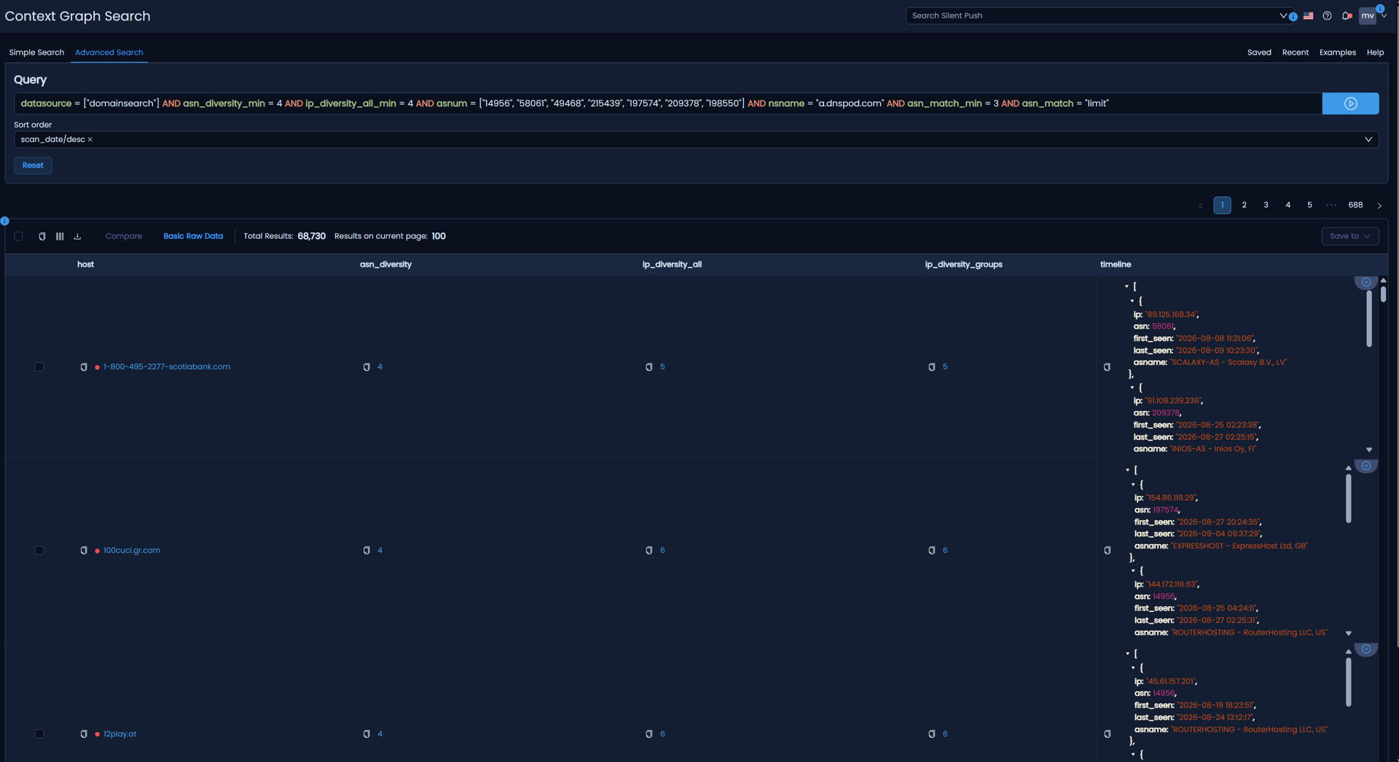Click the down arrow of the 100cuci.gr.com timeline scrollbar
Screen dimensions: 1399x762
tap(1349, 634)
